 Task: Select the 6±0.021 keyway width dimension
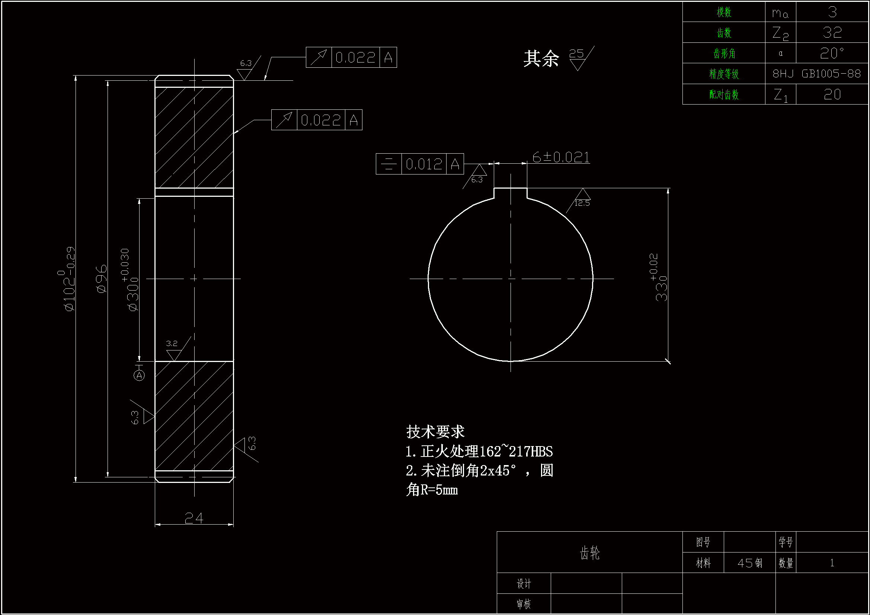point(560,157)
